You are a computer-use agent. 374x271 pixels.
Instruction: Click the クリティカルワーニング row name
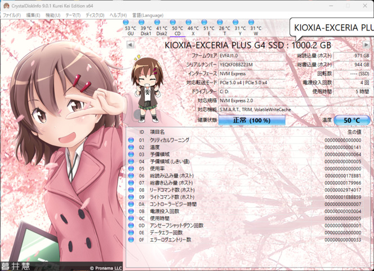point(170,140)
